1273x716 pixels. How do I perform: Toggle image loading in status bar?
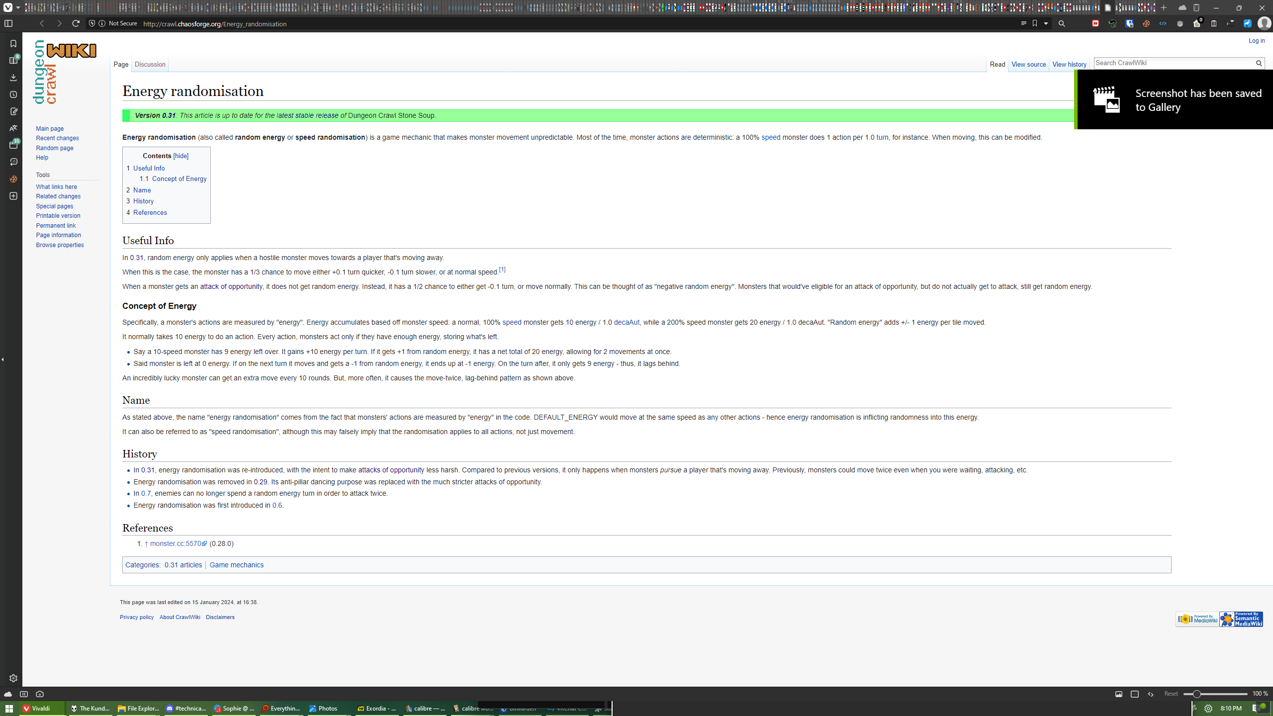(x=1119, y=694)
